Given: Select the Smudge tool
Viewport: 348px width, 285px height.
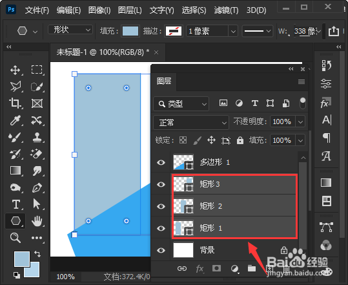Looking at the screenshot, I should point(37,171).
